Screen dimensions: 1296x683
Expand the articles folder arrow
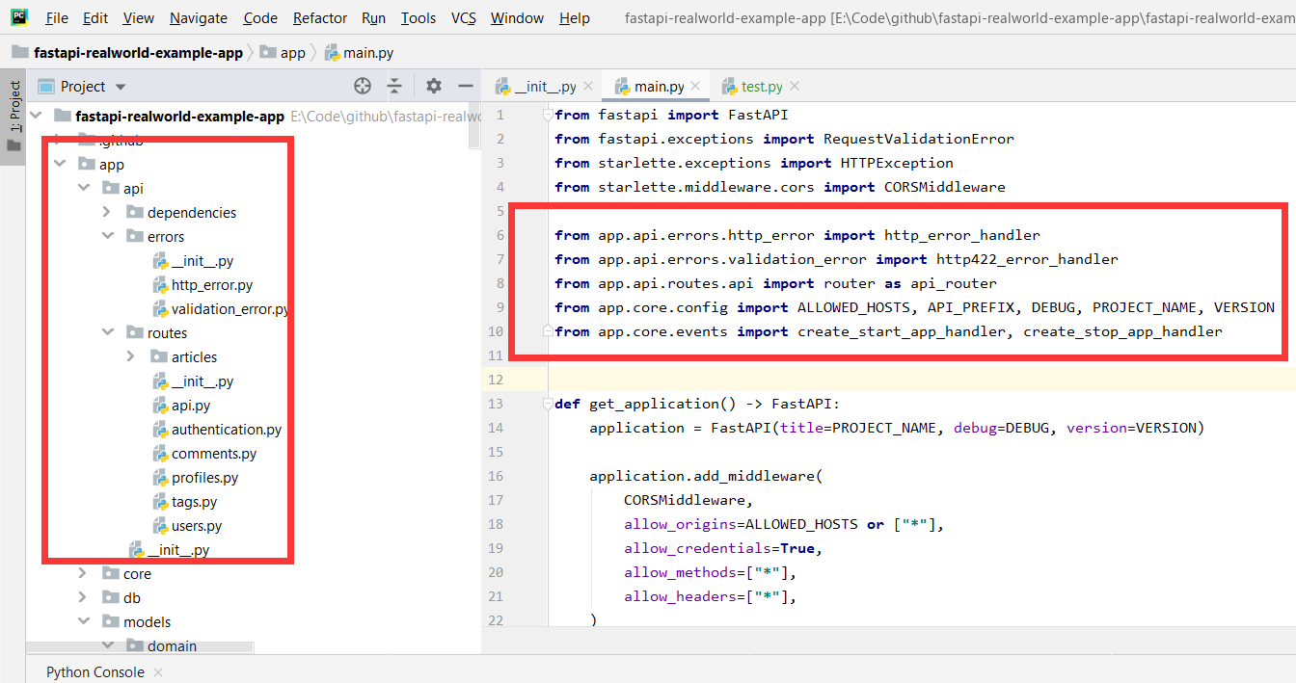pyautogui.click(x=132, y=357)
